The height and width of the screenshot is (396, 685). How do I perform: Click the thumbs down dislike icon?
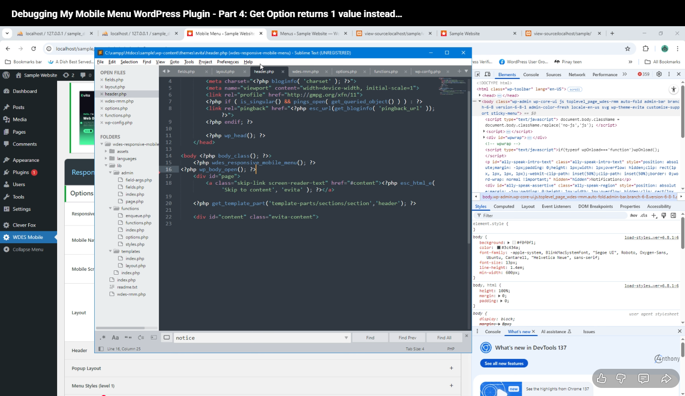coord(621,378)
